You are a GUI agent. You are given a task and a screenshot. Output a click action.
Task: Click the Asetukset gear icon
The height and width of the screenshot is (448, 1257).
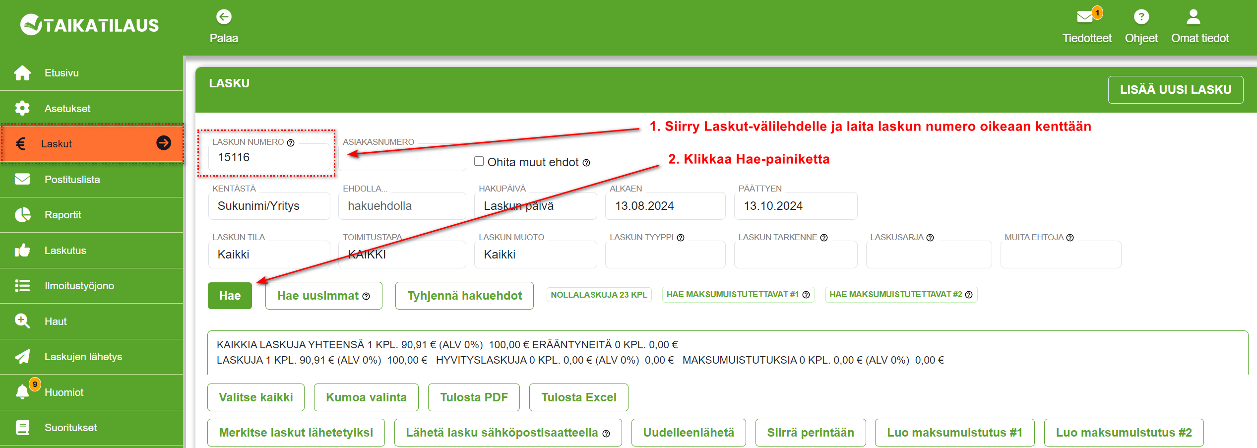(22, 108)
